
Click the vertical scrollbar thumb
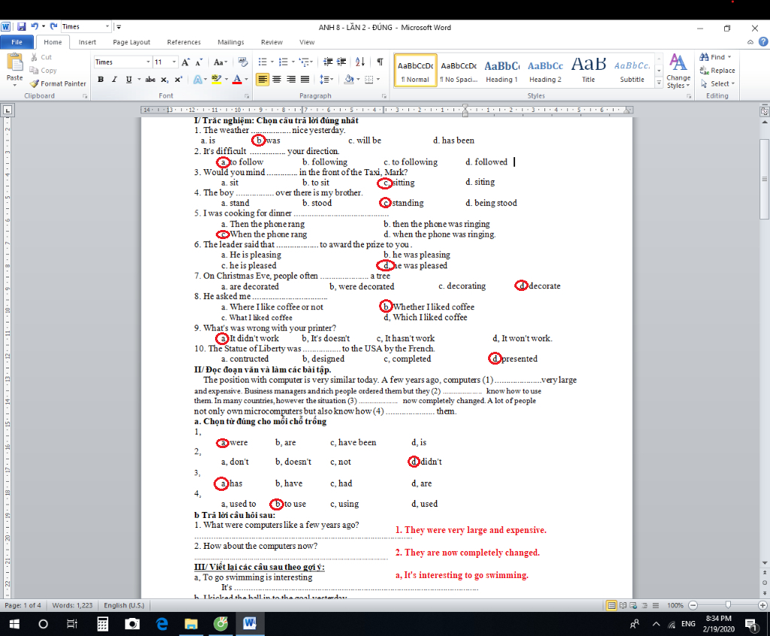pos(765,179)
